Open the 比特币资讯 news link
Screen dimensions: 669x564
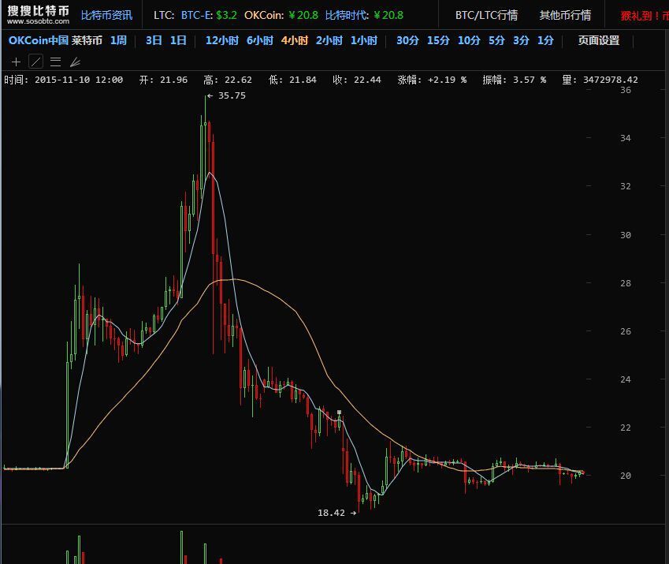click(106, 15)
